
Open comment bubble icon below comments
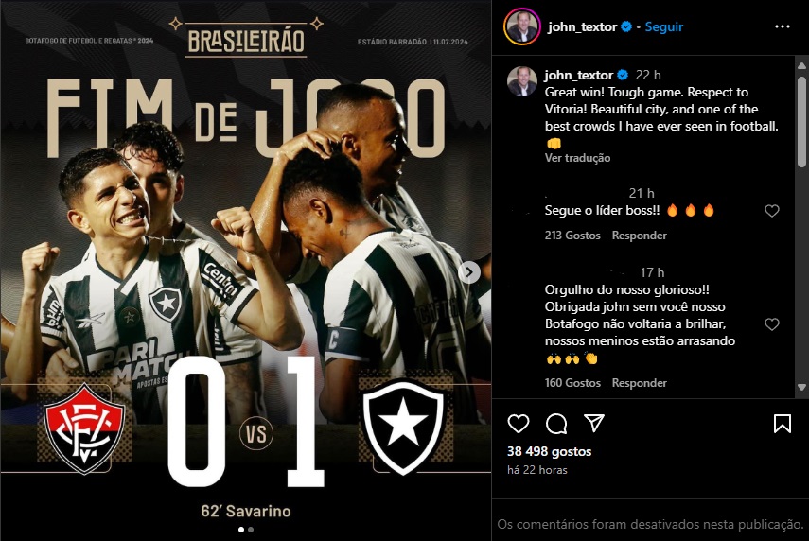[x=556, y=424]
